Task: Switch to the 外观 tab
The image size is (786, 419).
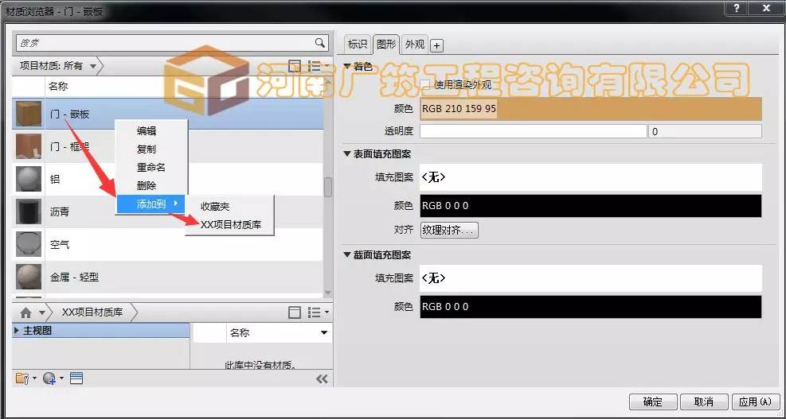Action: (x=415, y=44)
